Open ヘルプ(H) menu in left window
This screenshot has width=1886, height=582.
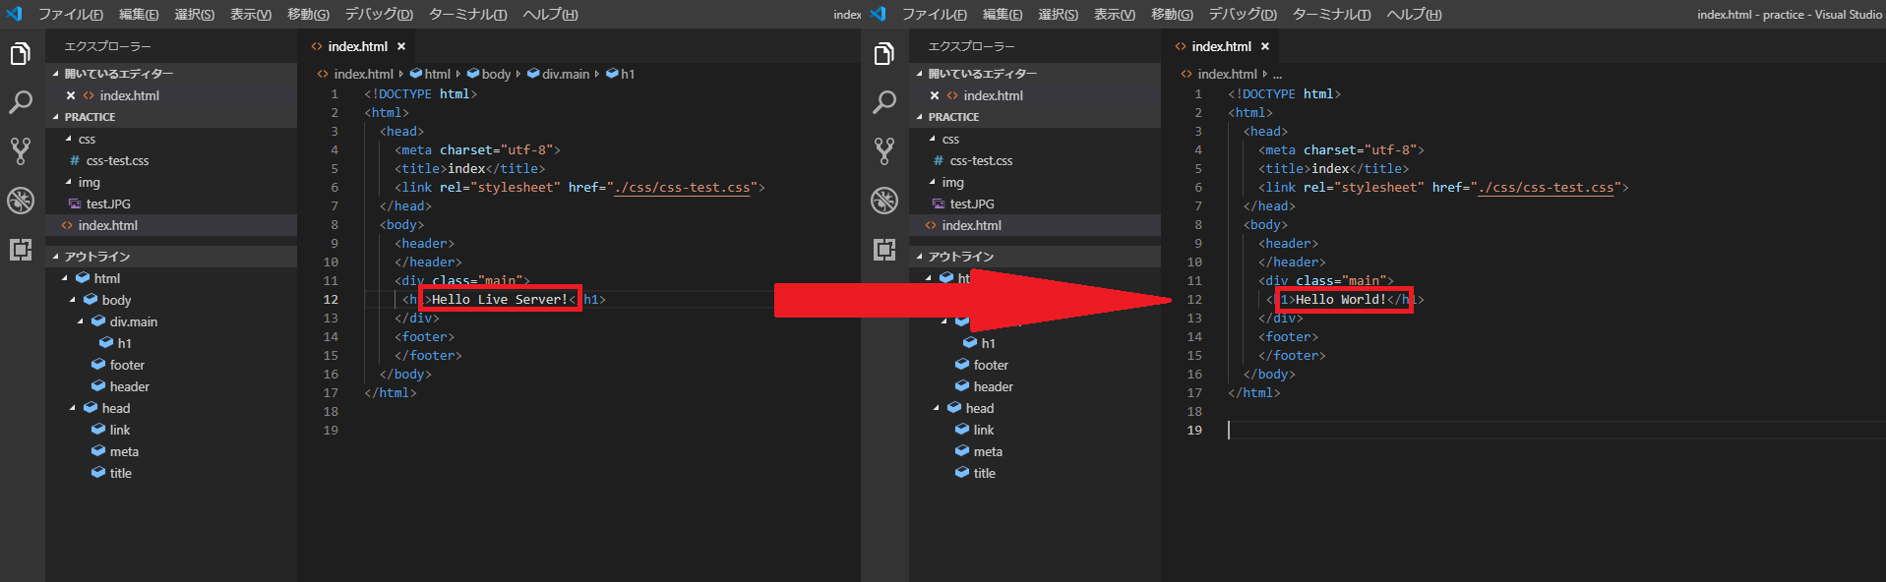(550, 14)
